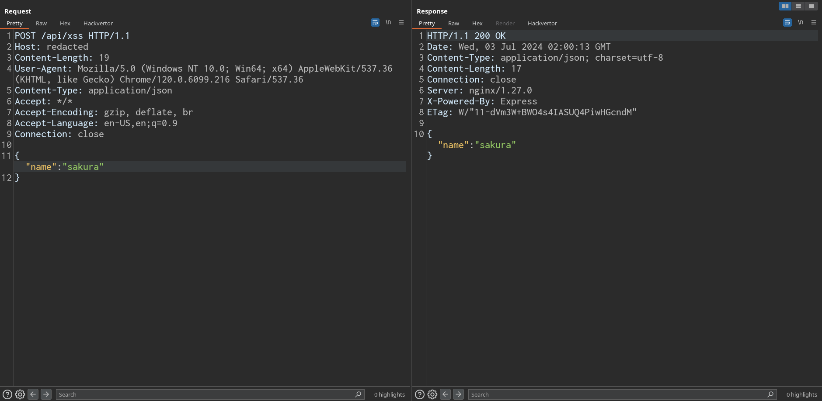822x401 pixels.
Task: Click magnifier icon in Response search bar
Action: 770,394
